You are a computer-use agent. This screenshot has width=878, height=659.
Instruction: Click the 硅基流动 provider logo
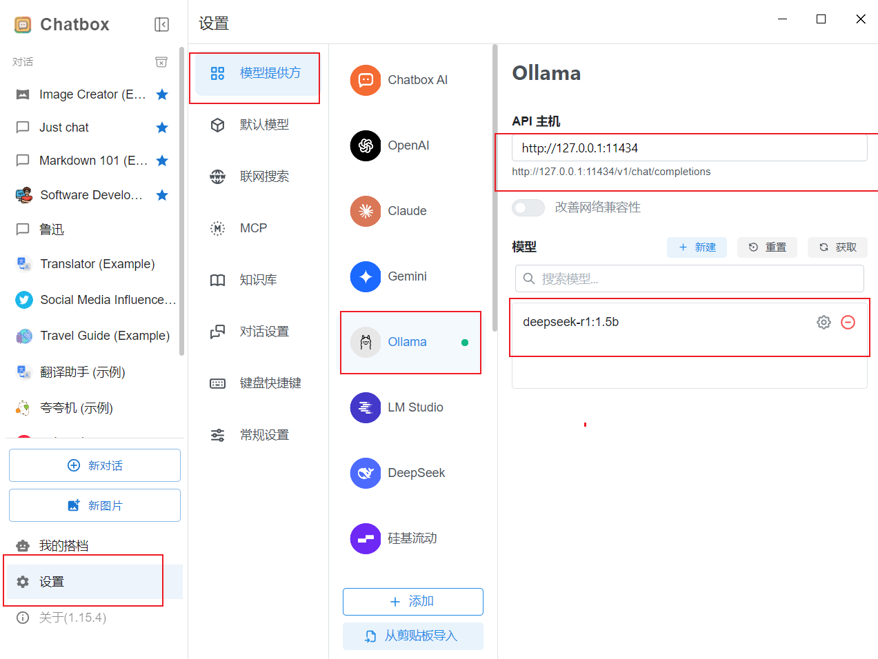click(x=366, y=538)
